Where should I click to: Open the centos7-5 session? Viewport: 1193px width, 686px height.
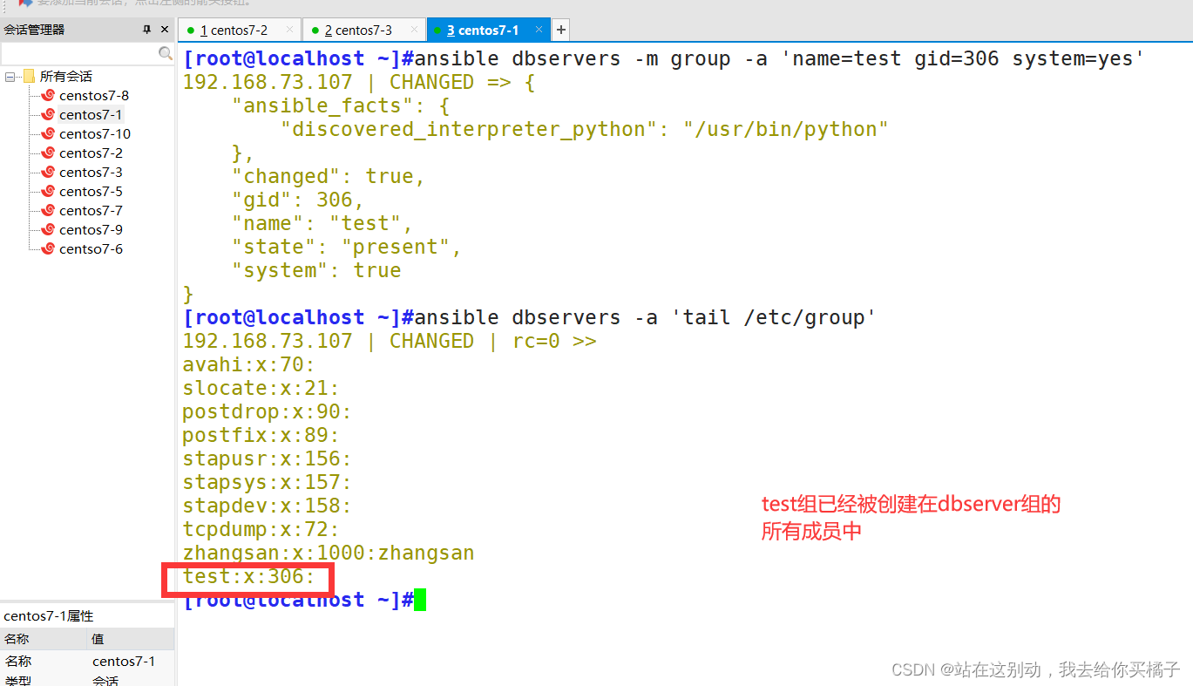(92, 192)
